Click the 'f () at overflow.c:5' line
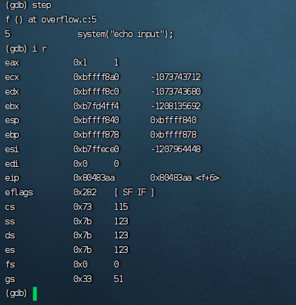 (51, 19)
